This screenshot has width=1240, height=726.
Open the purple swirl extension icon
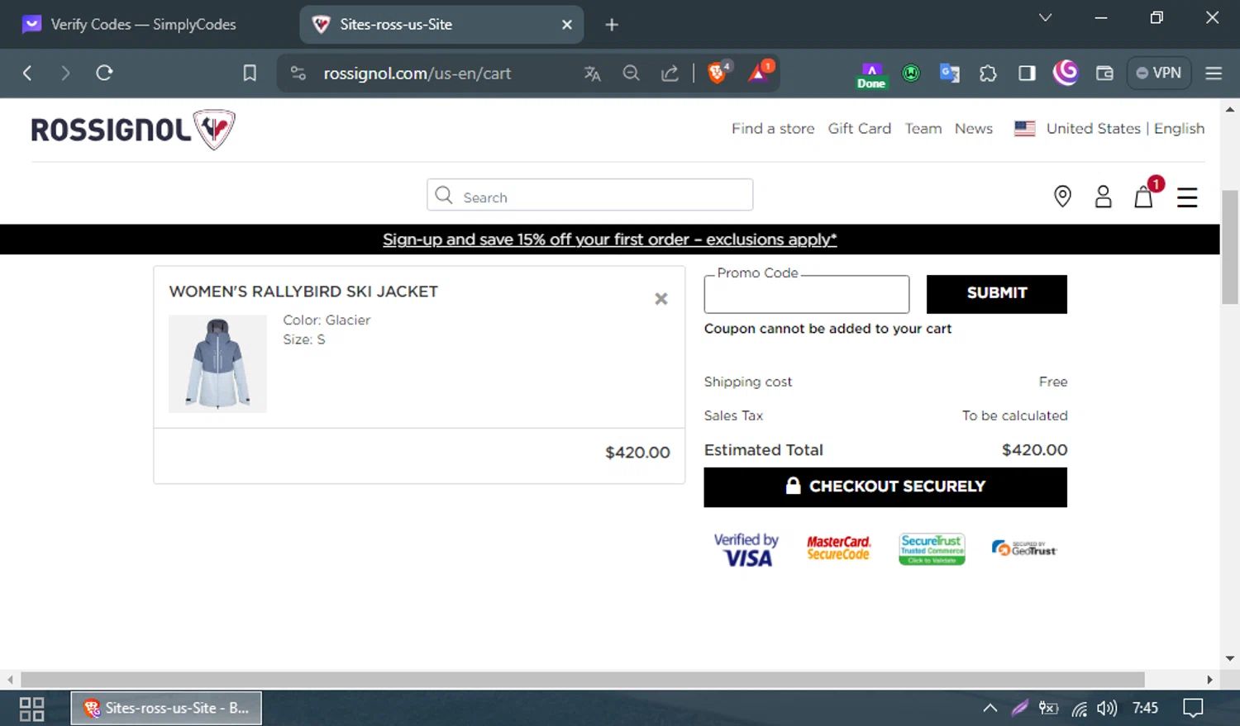pyautogui.click(x=1066, y=73)
